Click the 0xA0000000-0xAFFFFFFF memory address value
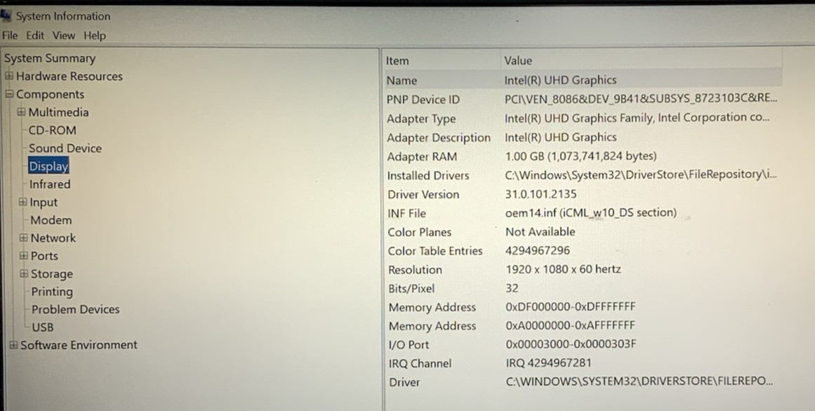815x411 pixels. [570, 325]
